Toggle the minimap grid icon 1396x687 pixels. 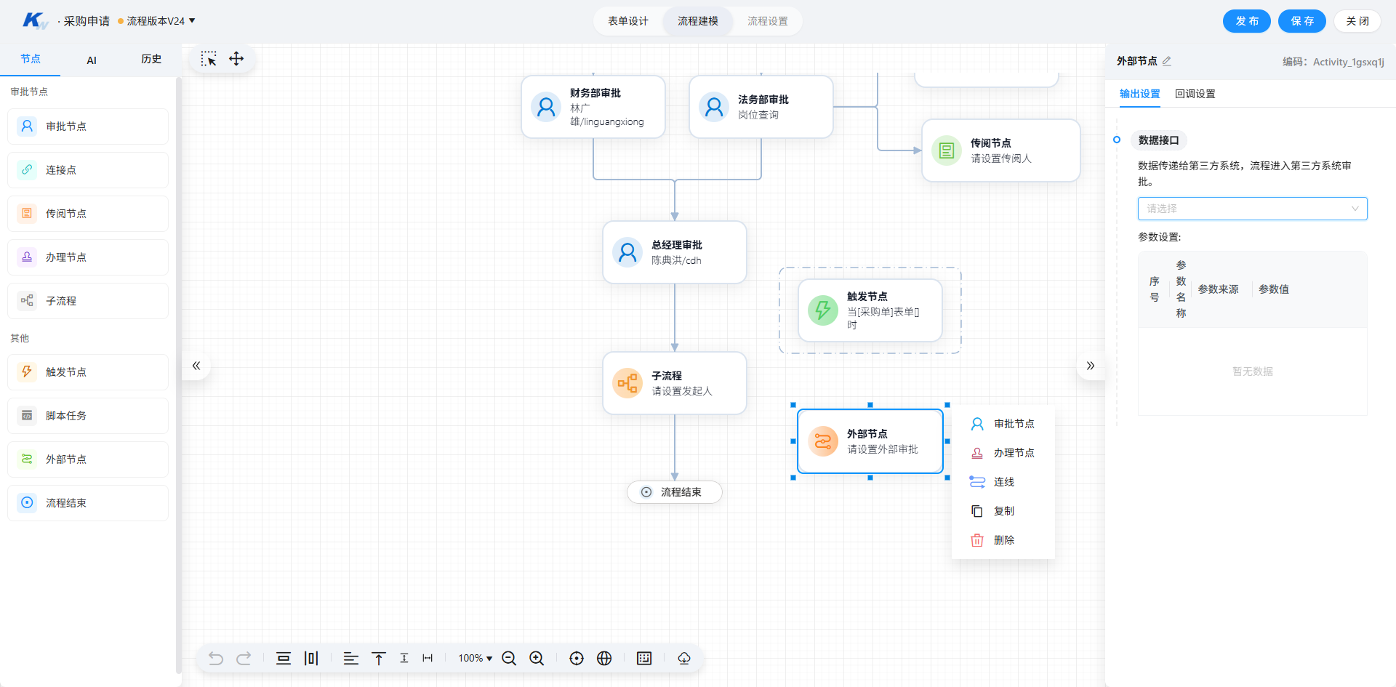(x=644, y=659)
